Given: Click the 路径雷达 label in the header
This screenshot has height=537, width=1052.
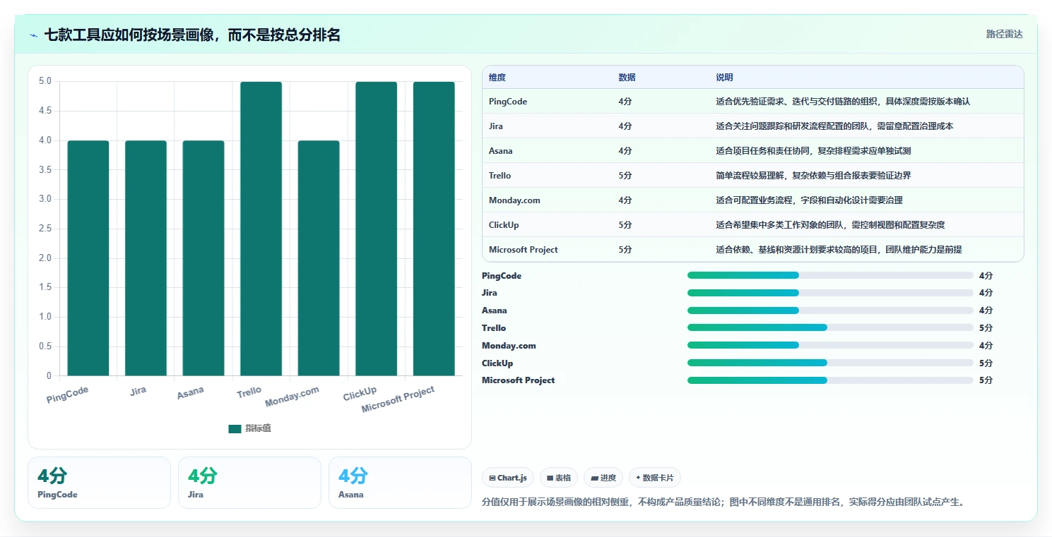Looking at the screenshot, I should click(1004, 34).
